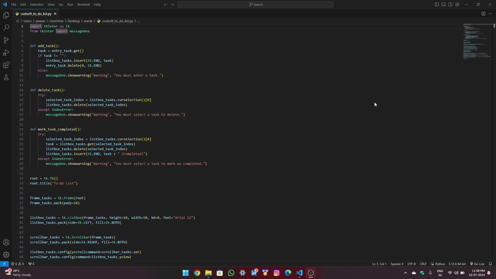Open notifications bell in status bar
Screen dimensions: 496x279
click(x=491, y=264)
